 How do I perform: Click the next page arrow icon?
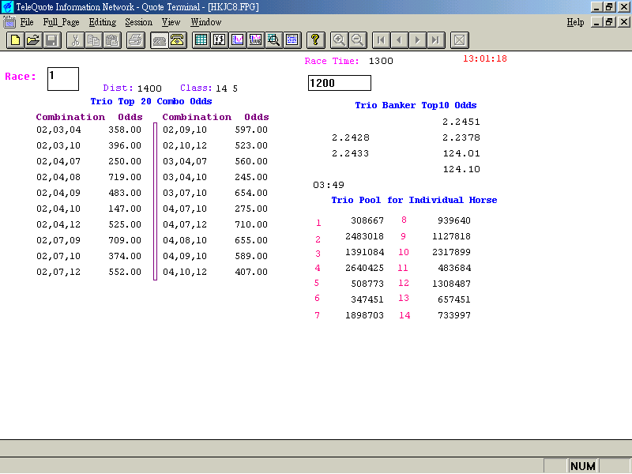tap(418, 40)
